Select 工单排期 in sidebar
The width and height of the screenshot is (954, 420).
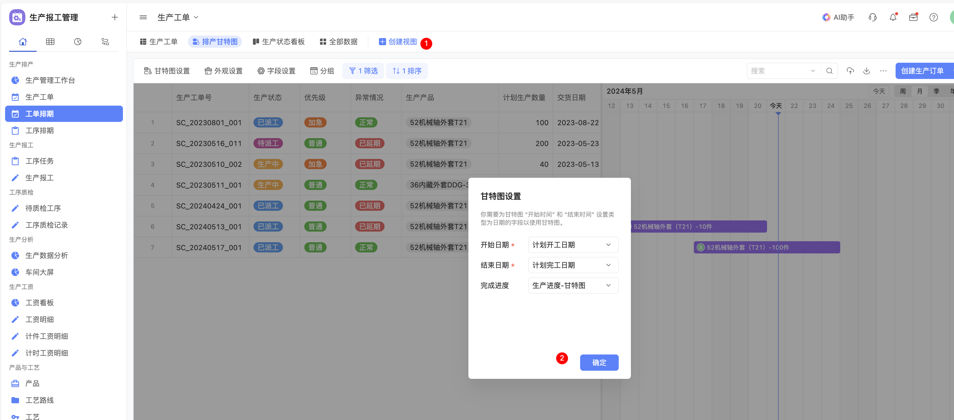(x=64, y=114)
